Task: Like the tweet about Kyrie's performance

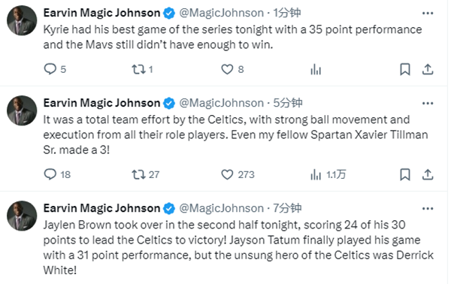Action: pos(227,69)
